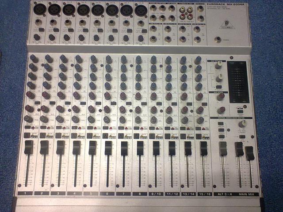Toggle the Mute/ALT 3-4 button on channel 1
The height and width of the screenshot is (212, 283).
coord(27,136)
